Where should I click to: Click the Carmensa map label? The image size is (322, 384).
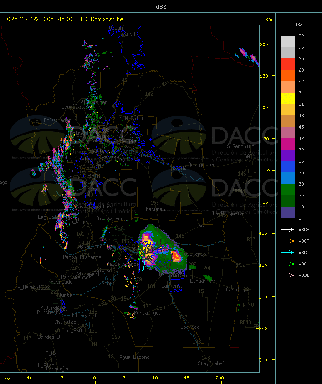[172, 286]
